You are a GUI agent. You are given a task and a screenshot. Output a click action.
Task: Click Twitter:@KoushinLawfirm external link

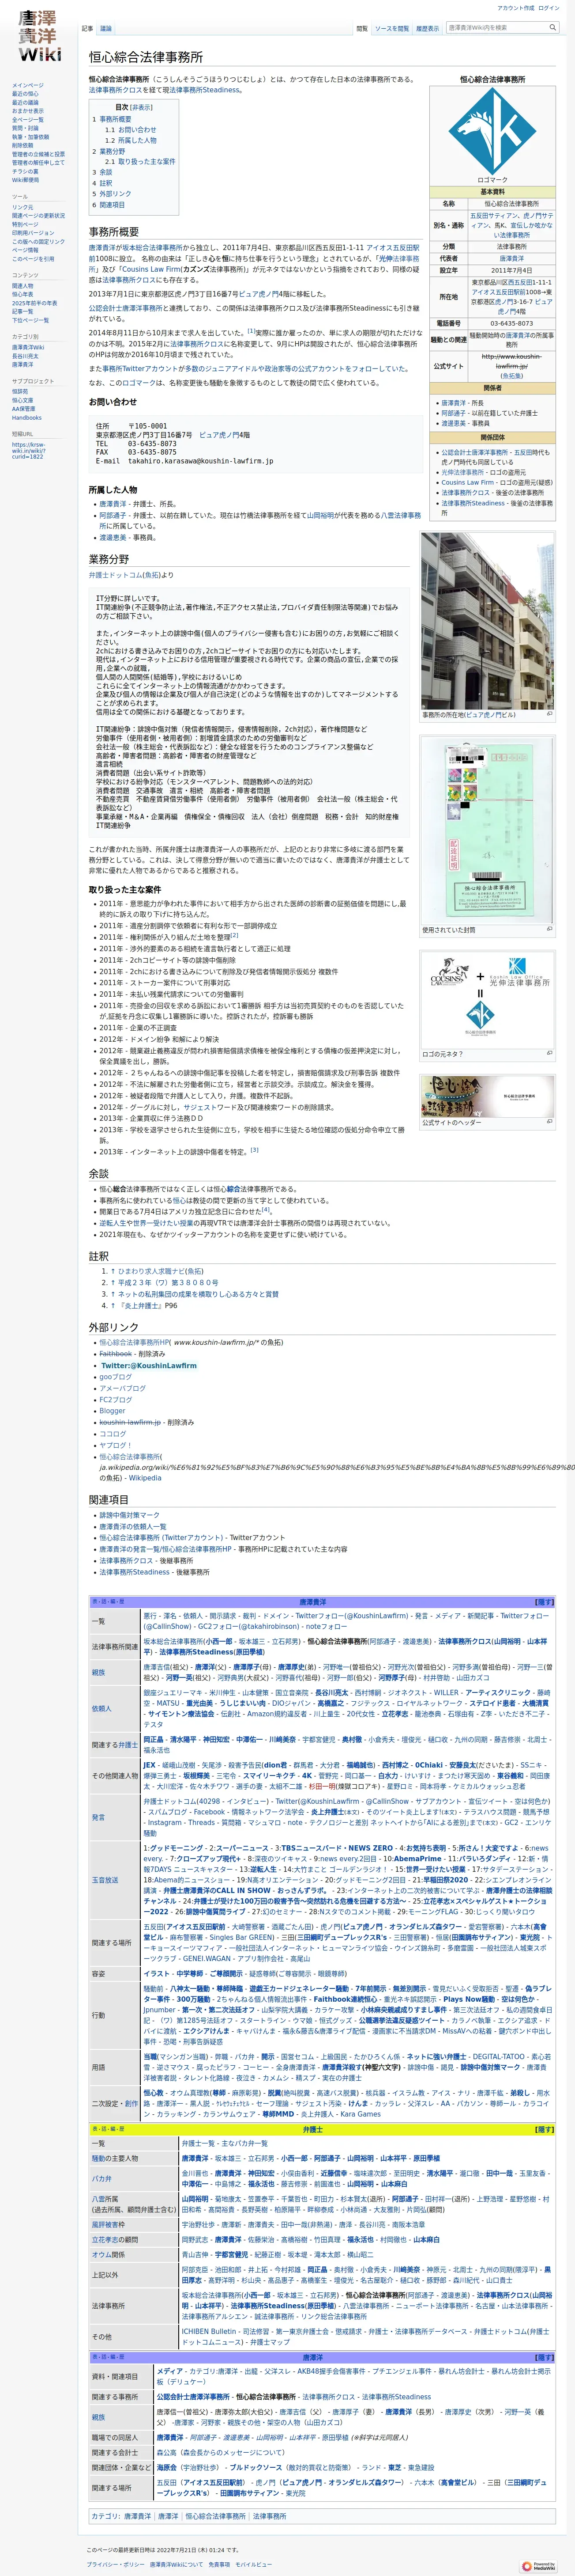coord(149,1365)
